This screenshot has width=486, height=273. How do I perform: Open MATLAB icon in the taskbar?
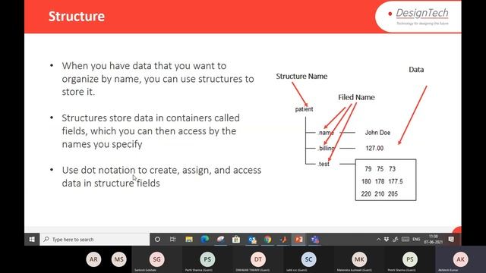[x=283, y=240]
